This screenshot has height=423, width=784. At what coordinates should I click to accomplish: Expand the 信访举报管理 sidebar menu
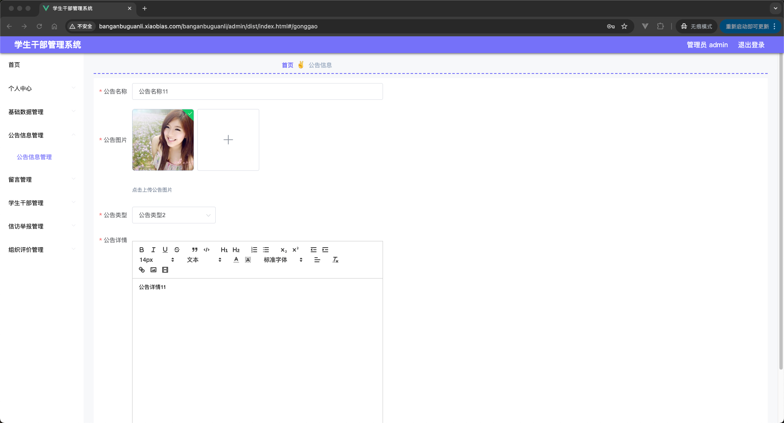tap(42, 226)
